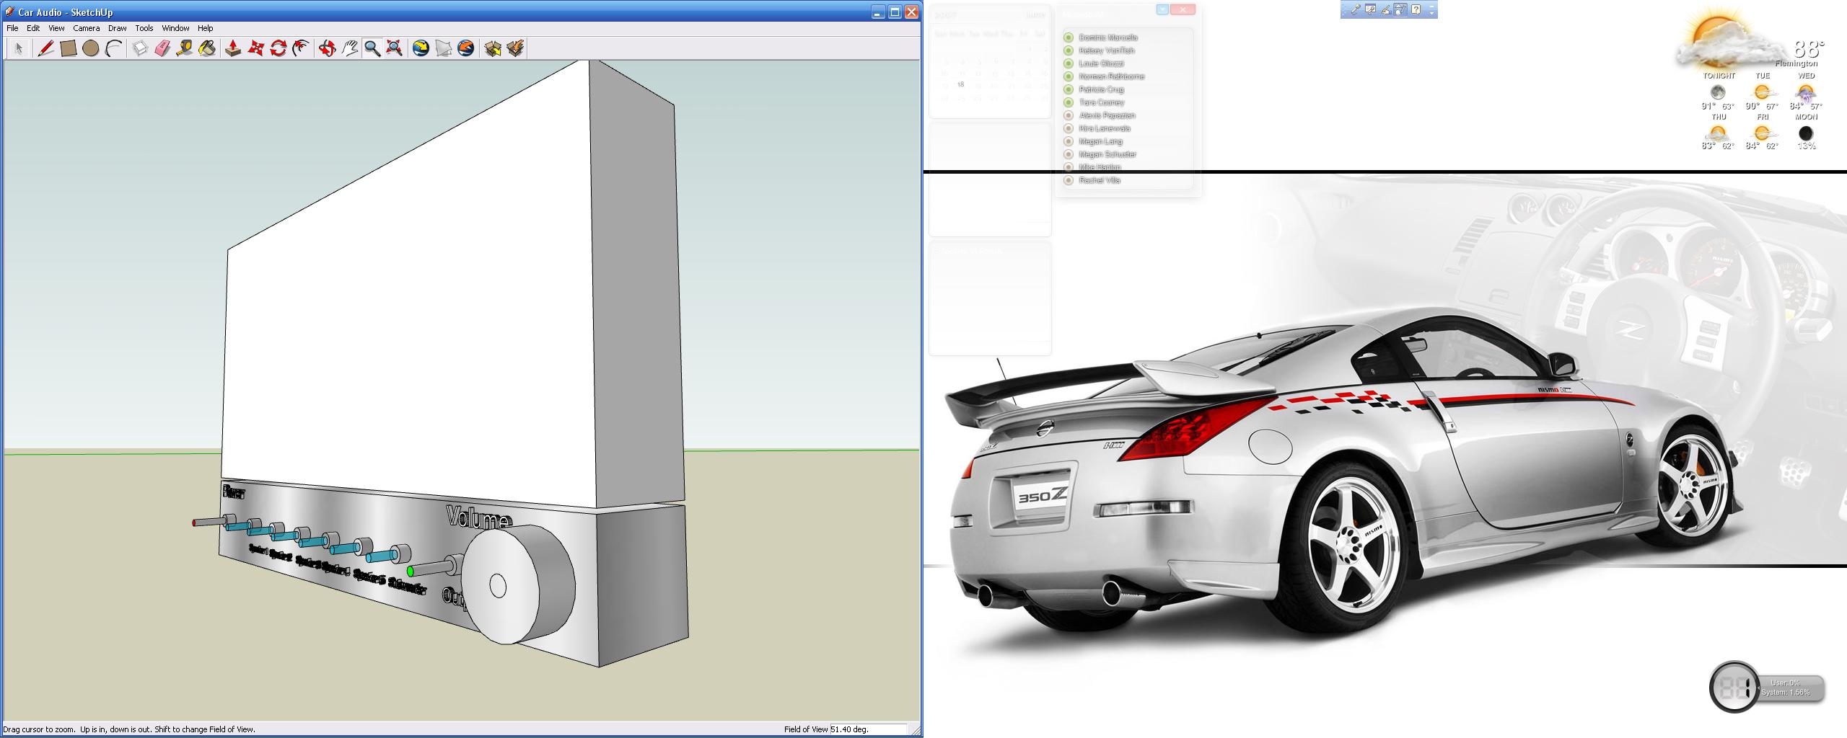Choose the Pan hand tool
This screenshot has width=1847, height=738.
click(349, 48)
